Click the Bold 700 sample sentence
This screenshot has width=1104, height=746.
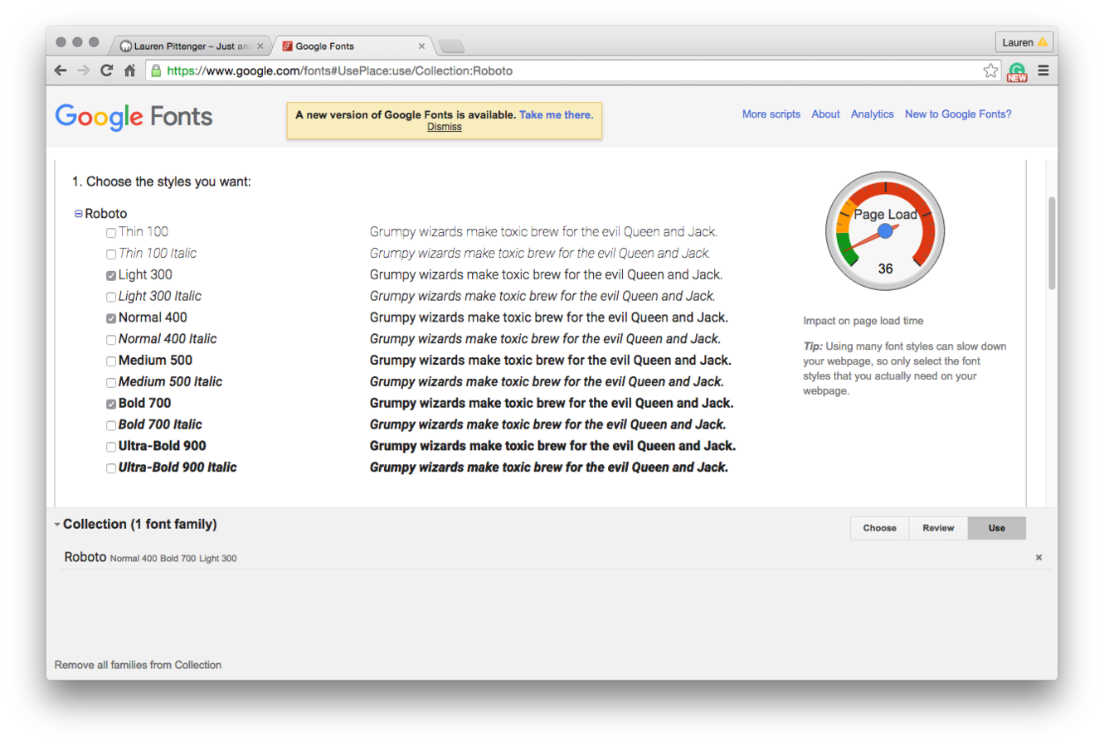pos(552,404)
